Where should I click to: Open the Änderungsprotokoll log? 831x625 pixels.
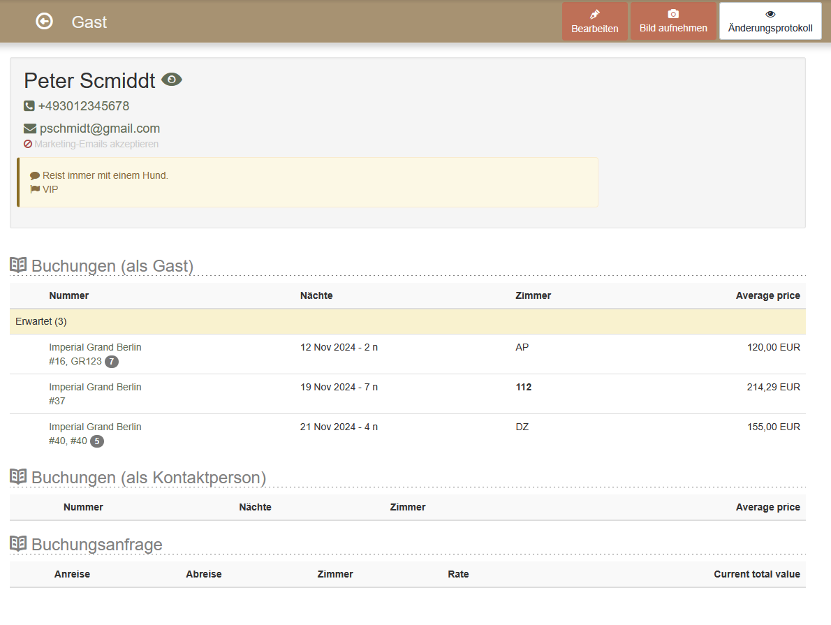[770, 21]
